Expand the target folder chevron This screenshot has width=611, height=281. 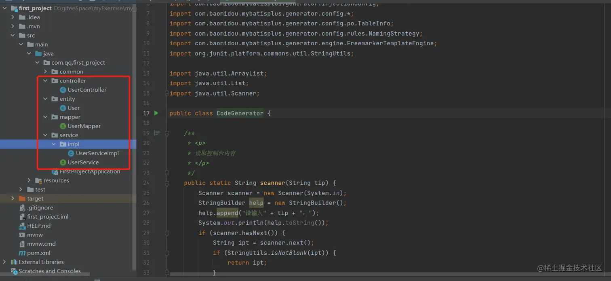tap(13, 199)
